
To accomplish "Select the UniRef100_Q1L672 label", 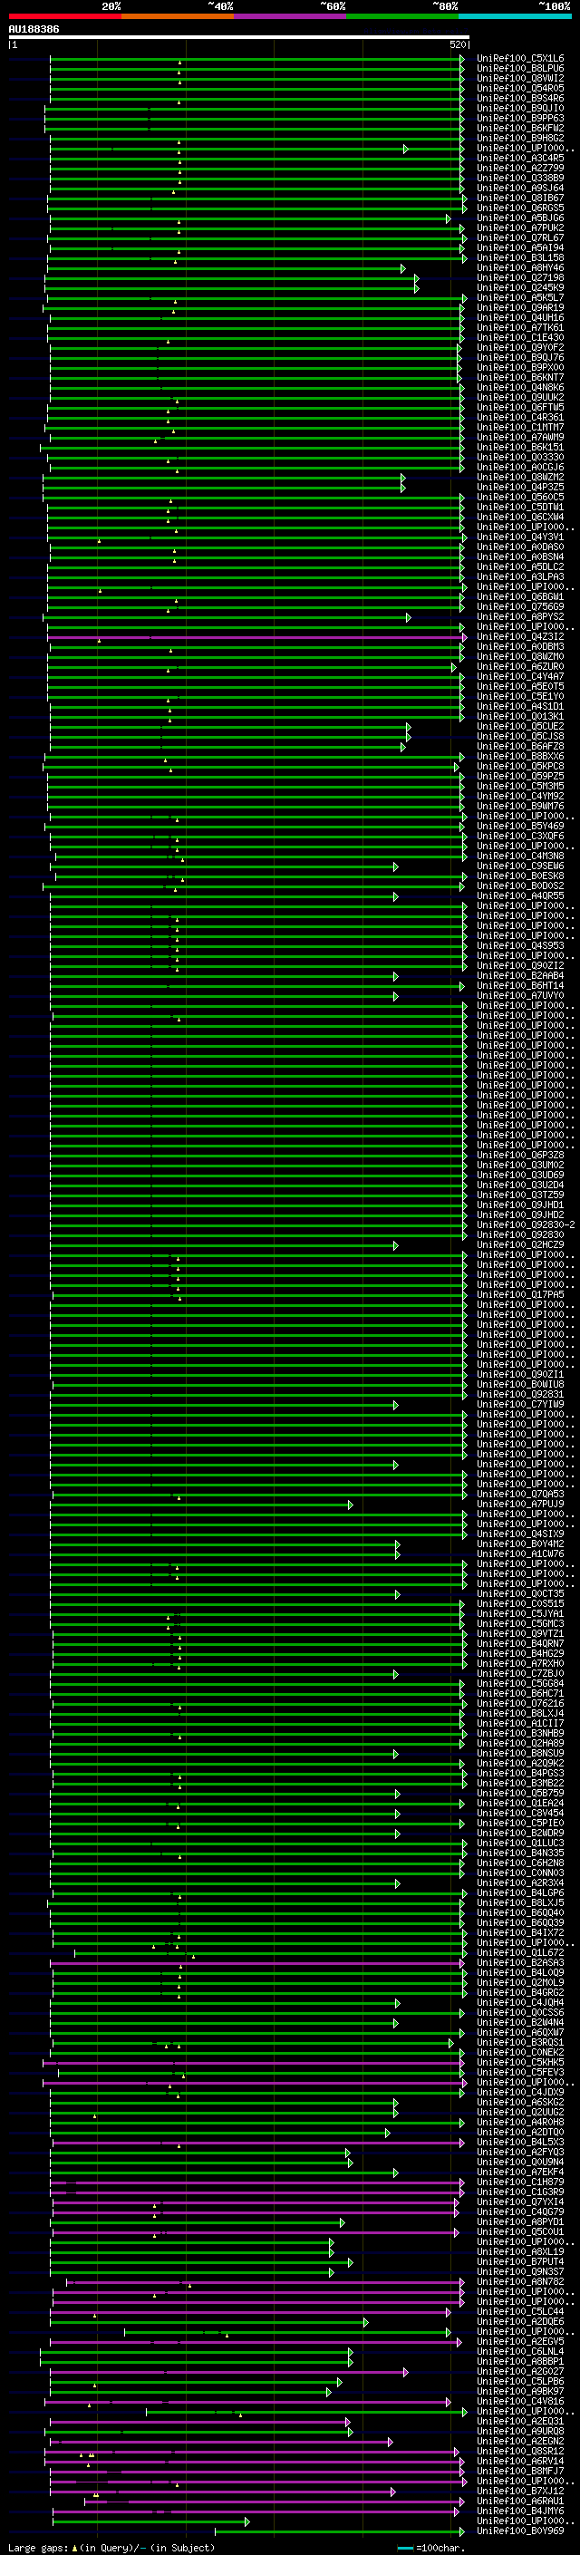I will 520,1953.
